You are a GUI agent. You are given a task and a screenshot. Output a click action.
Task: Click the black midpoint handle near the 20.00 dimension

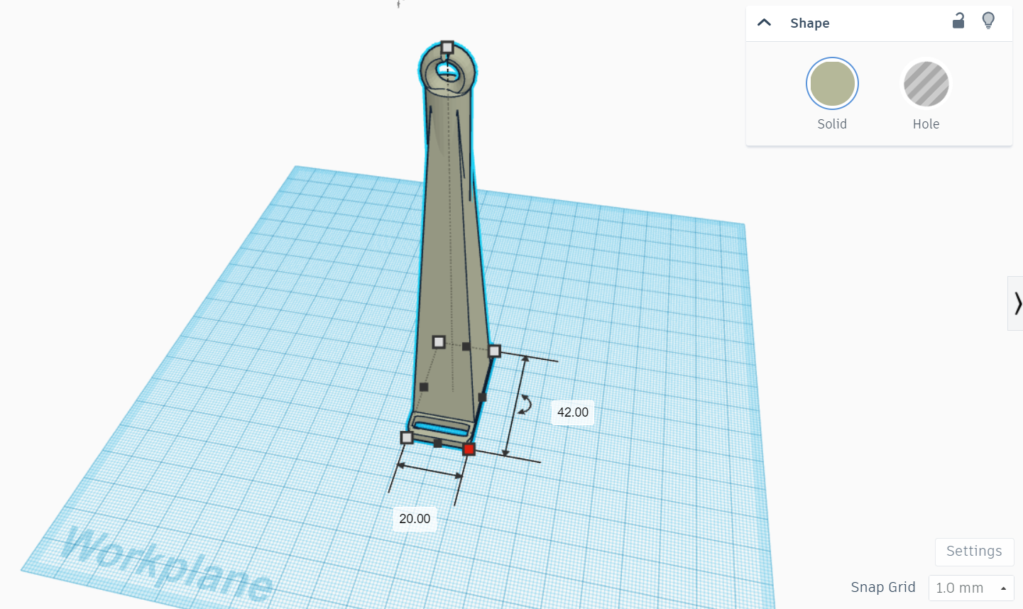pos(437,444)
